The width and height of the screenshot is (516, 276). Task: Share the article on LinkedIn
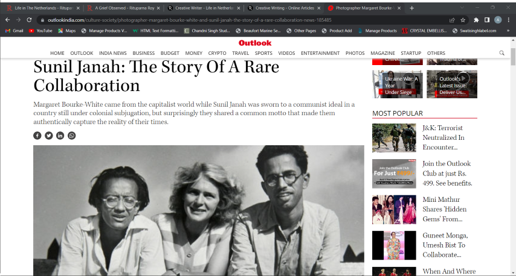point(60,136)
